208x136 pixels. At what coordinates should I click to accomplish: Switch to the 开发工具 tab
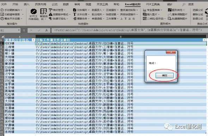102,4
